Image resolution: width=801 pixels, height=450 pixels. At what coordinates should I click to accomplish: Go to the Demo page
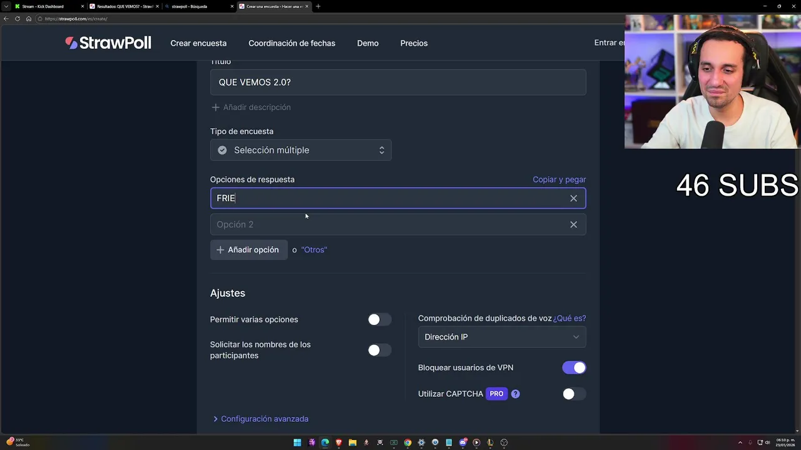point(368,43)
